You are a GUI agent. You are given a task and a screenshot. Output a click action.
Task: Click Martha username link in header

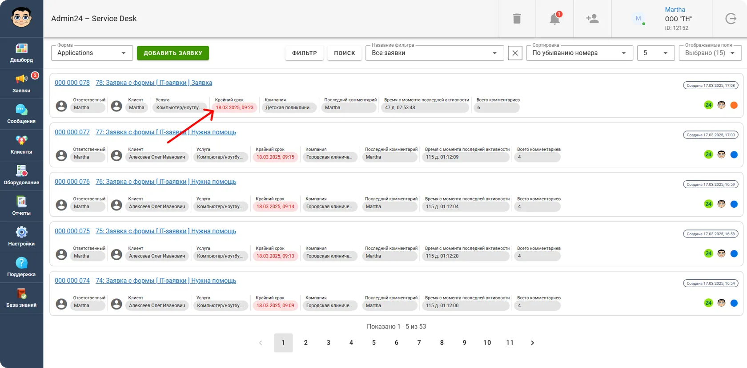675,10
